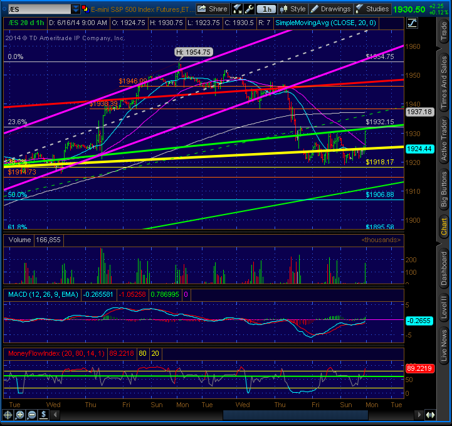Click the MFI value 89.2218 in header
The width and height of the screenshot is (452, 426).
pyautogui.click(x=122, y=353)
